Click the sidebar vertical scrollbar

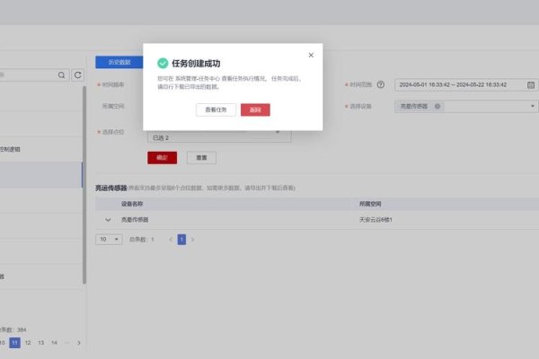click(84, 185)
